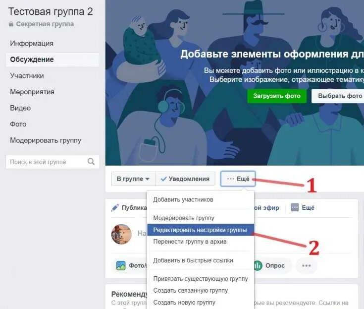
Task: Select Редактировать настройки группы menu item
Action: pyautogui.click(x=201, y=230)
